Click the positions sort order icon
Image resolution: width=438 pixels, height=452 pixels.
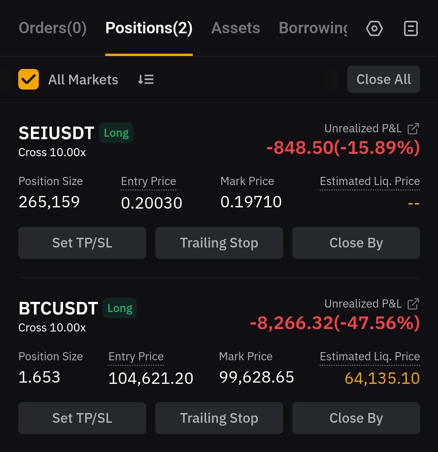point(146,79)
